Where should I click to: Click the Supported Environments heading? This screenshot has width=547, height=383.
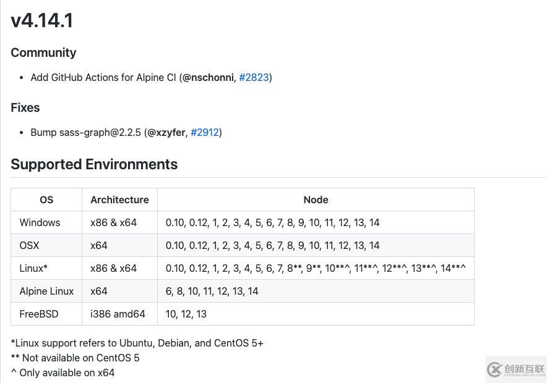click(x=94, y=164)
